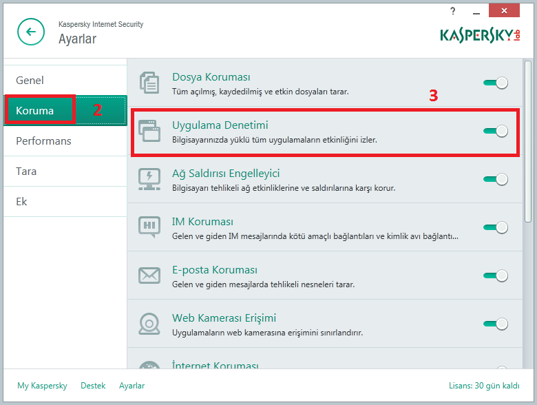Click 'Tüm açılmış, kaydedilmiş ve etkin dosyaları tarar.' text
Image resolution: width=537 pixels, height=405 pixels.
tap(260, 92)
